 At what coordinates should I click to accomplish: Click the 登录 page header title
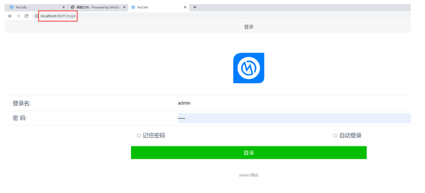tap(249, 27)
